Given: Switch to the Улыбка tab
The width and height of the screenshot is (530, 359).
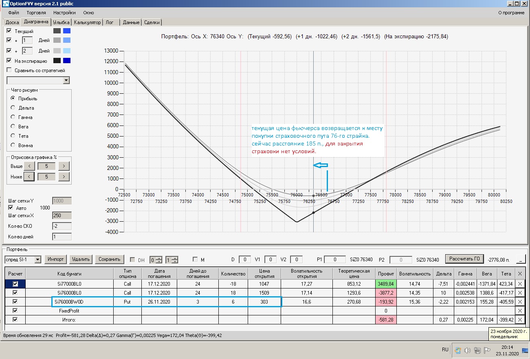Looking at the screenshot, I should point(62,22).
